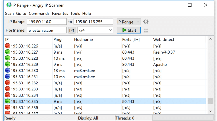Click the end IP field 195.80.116.255

click(93, 22)
